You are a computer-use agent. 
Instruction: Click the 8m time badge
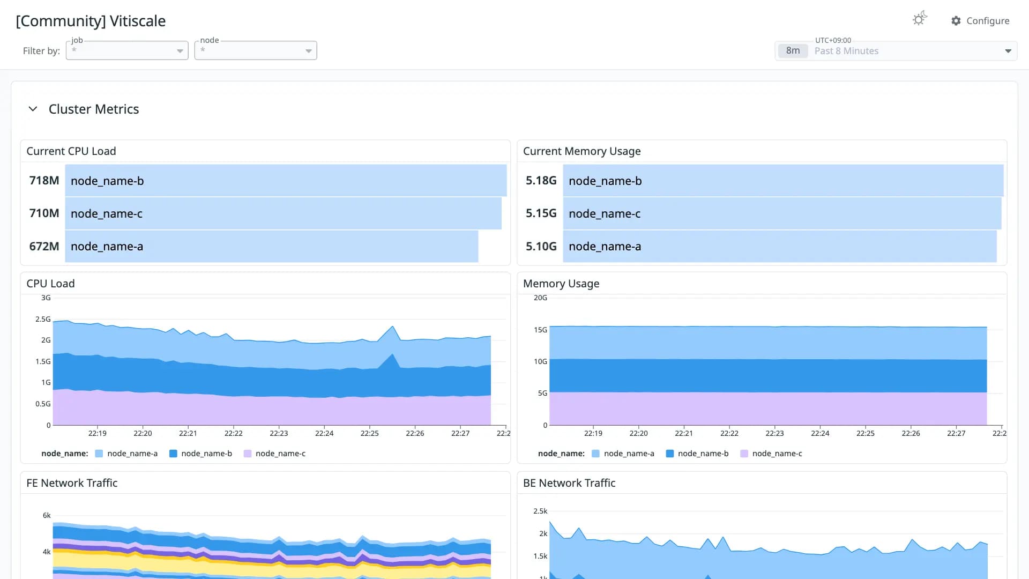(x=793, y=51)
